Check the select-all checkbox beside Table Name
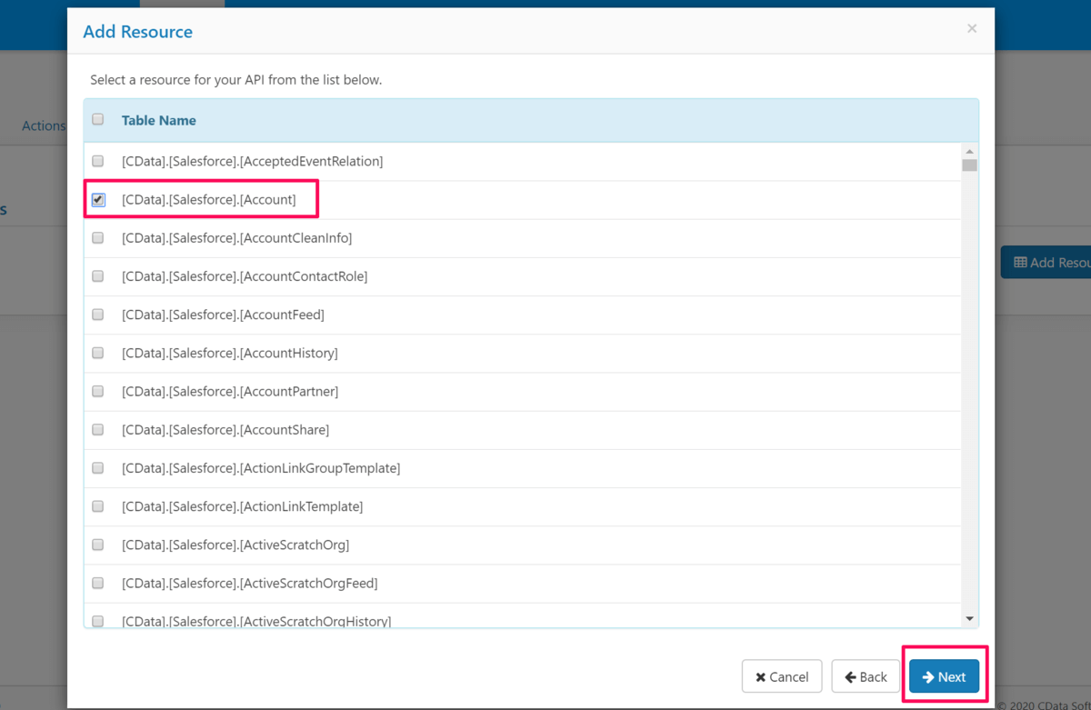 pos(98,119)
